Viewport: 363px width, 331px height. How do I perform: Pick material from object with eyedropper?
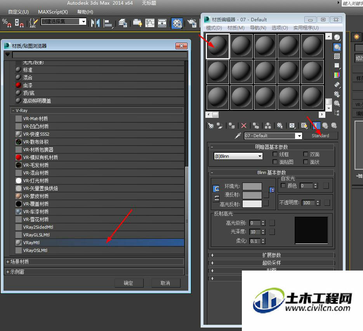point(238,136)
